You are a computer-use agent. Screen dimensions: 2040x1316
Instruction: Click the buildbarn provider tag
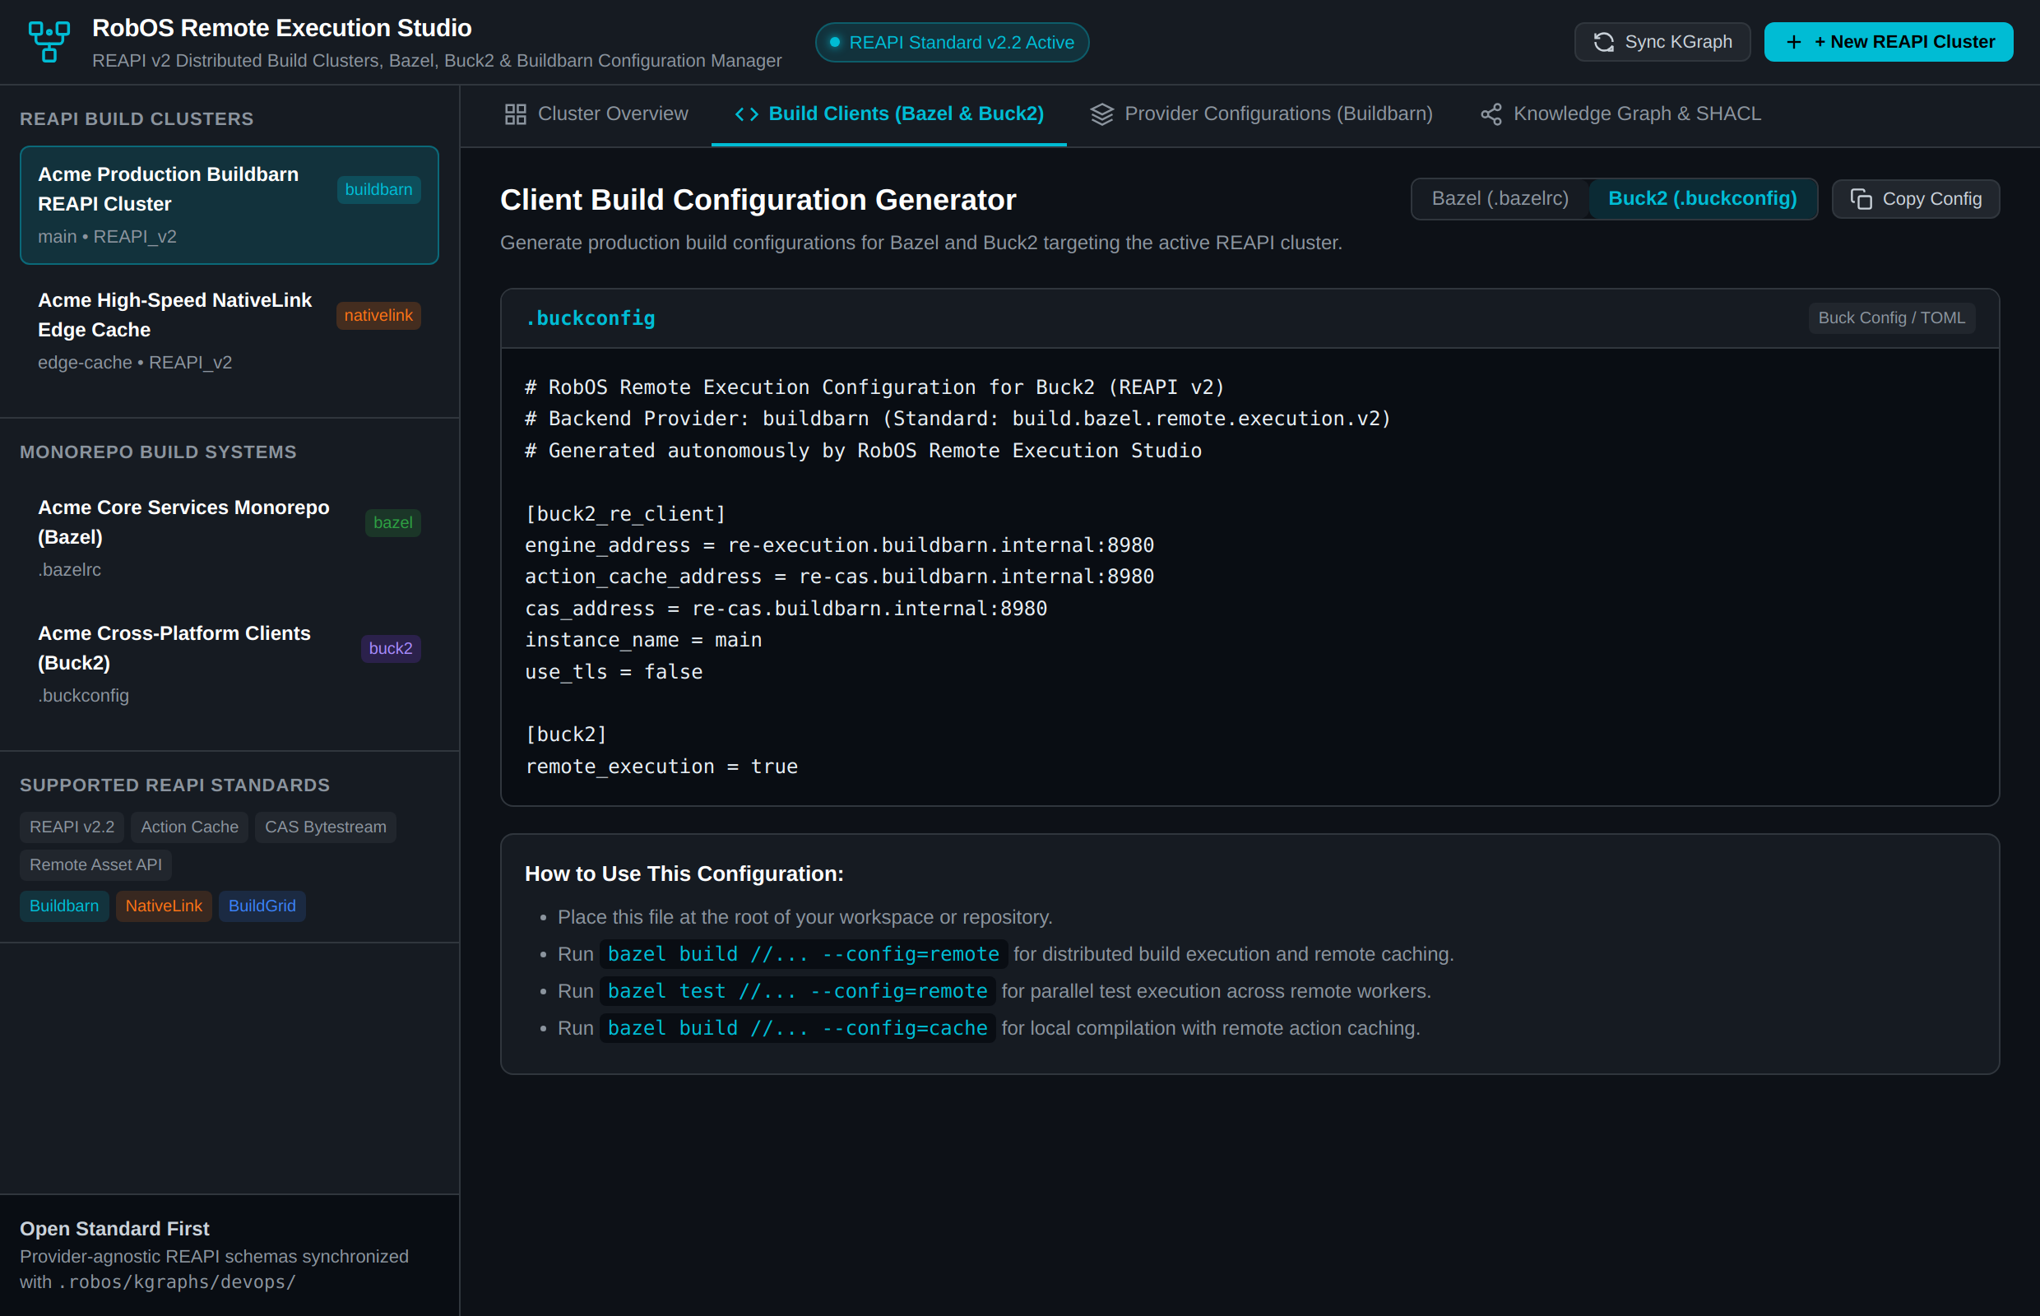point(378,190)
